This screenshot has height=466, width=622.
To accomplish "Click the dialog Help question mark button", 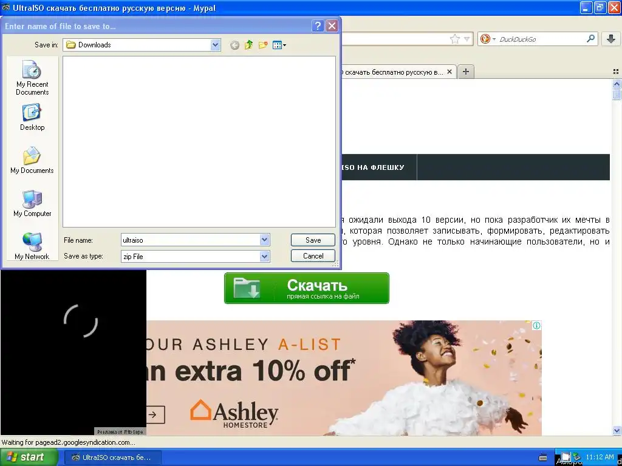I will [x=317, y=26].
